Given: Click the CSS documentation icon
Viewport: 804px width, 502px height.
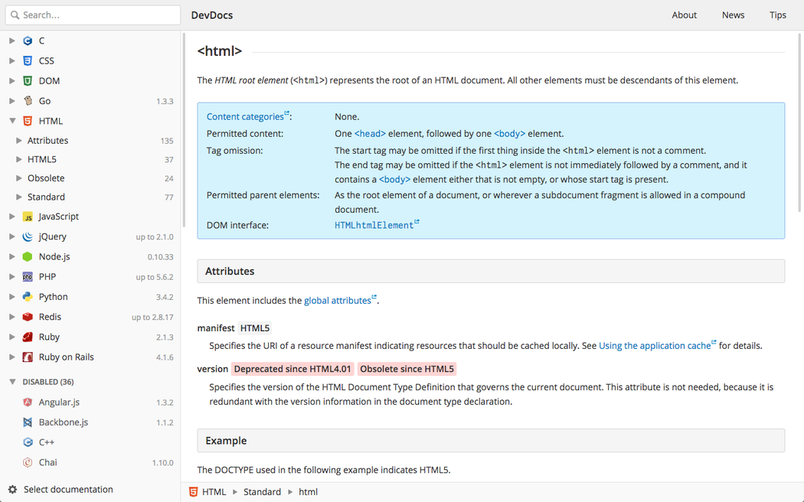Looking at the screenshot, I should point(28,60).
